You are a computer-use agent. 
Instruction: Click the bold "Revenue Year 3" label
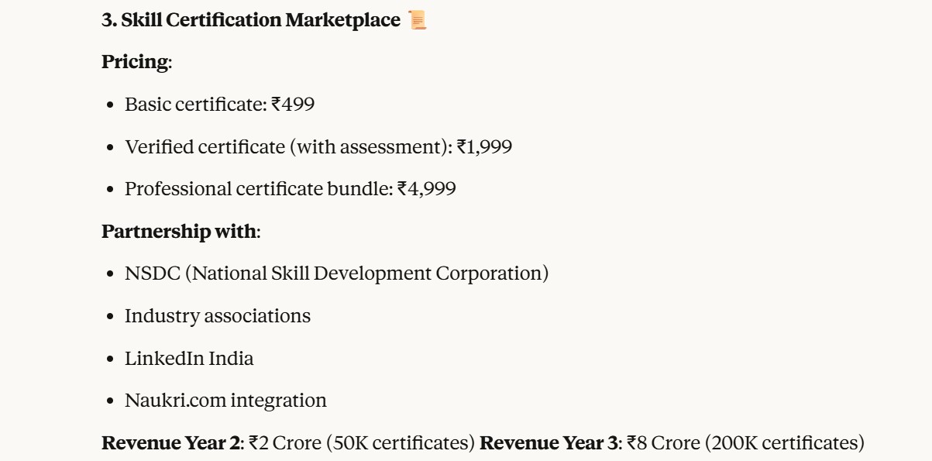549,443
